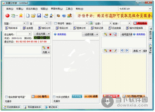155x112 pixels.
Task: Expand the 投注方案 dropdown button
Action: point(42,34)
